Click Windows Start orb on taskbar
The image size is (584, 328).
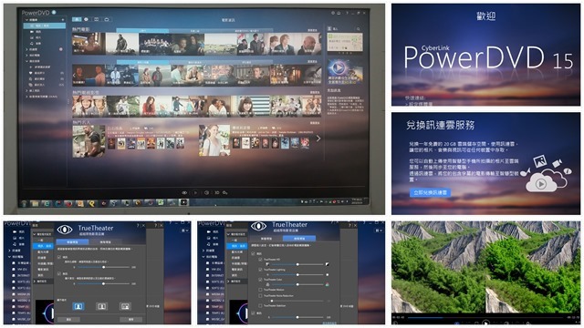click(25, 203)
